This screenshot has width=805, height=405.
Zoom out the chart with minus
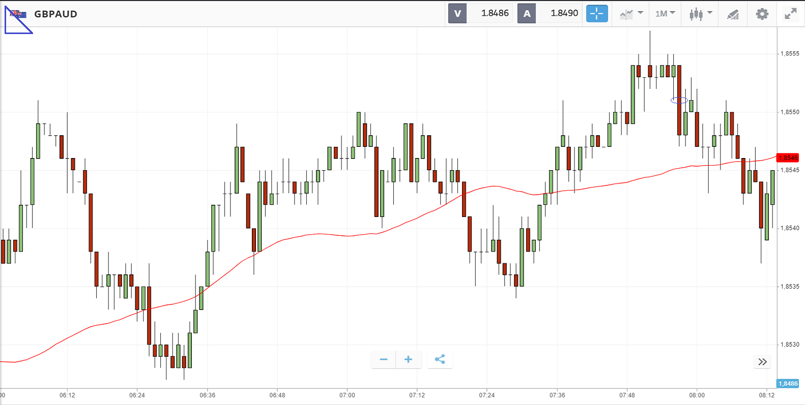(x=384, y=360)
